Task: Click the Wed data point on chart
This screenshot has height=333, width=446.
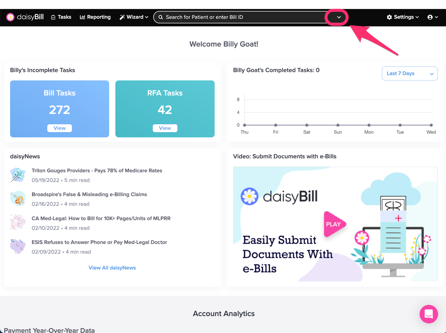Action: tap(431, 125)
